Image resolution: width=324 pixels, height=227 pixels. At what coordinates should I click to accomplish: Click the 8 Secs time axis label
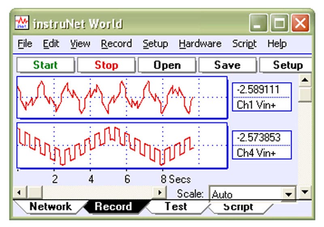pyautogui.click(x=176, y=179)
